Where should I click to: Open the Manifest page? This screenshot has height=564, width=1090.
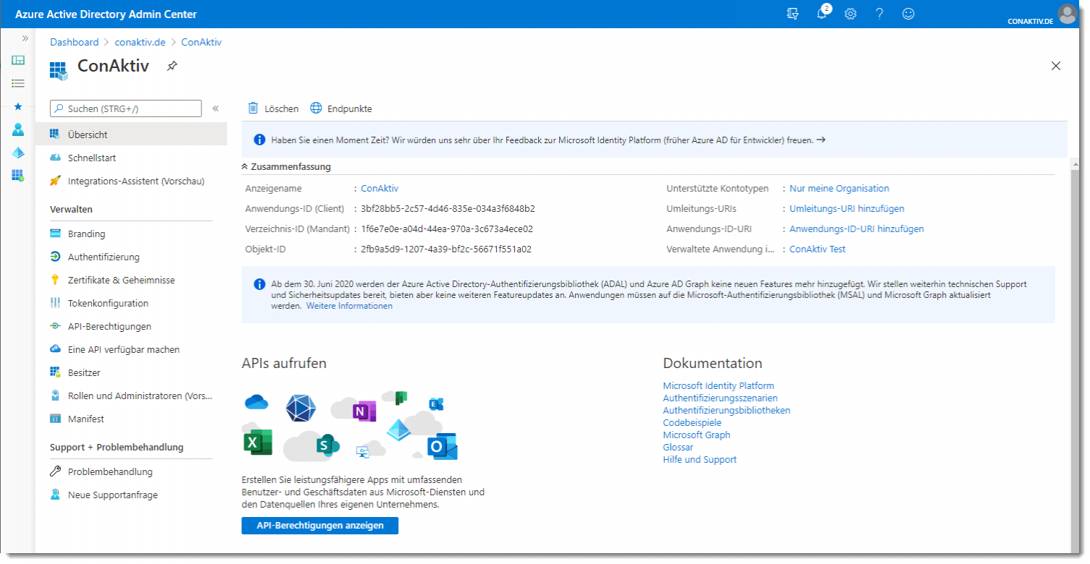(85, 419)
